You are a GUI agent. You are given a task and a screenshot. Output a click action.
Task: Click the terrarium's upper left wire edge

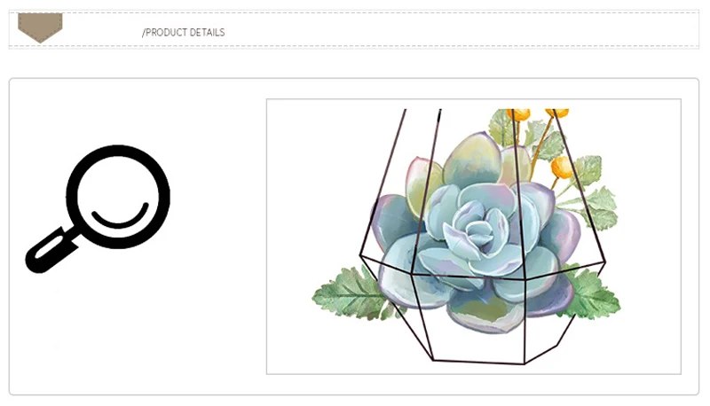[x=383, y=181]
